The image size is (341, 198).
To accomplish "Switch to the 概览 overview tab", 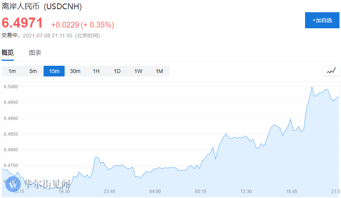I will pos(8,53).
